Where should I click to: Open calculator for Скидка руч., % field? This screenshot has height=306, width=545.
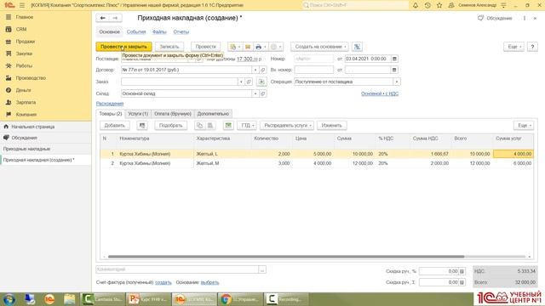tap(462, 271)
